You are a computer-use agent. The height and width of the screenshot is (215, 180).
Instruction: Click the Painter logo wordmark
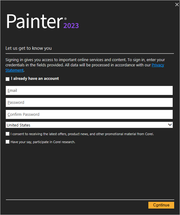(34, 21)
